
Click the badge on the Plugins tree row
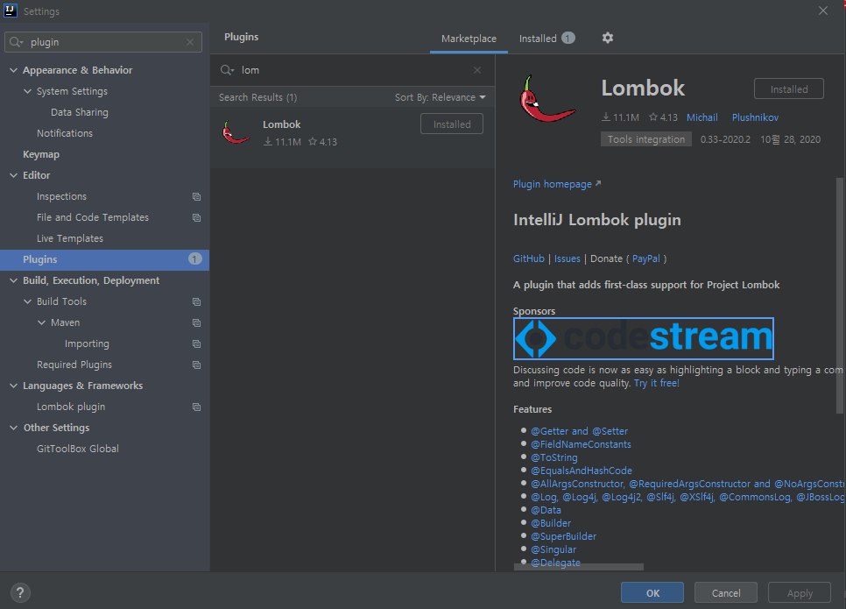coord(194,259)
